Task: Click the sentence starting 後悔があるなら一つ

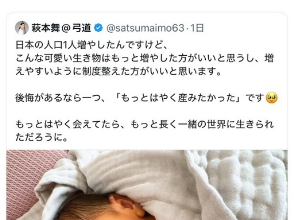Action: pyautogui.click(x=146, y=98)
